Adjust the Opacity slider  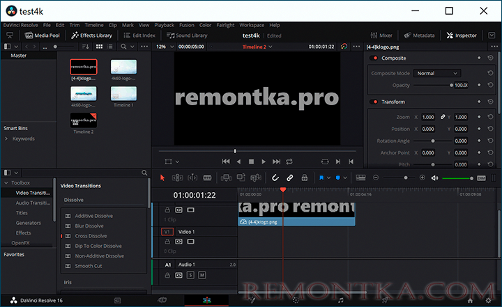433,85
